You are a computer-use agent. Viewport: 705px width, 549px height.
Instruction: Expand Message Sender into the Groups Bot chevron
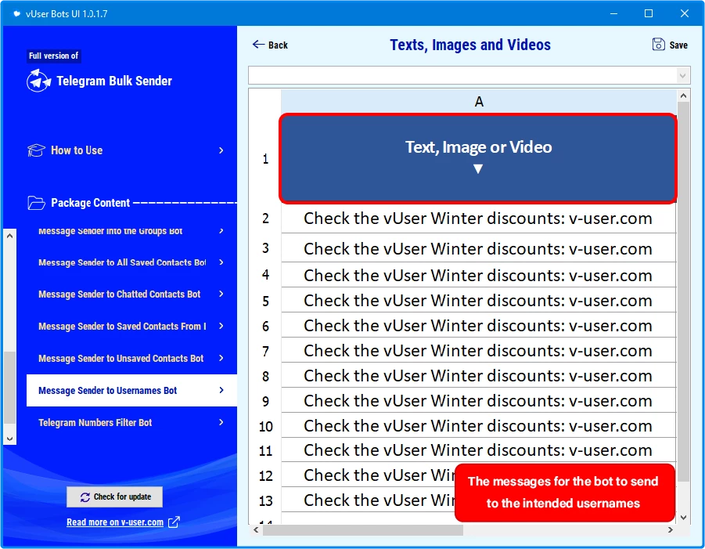click(221, 231)
